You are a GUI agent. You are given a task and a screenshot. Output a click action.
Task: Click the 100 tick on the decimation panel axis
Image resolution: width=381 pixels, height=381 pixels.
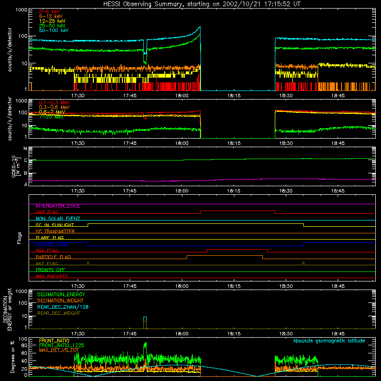(23, 303)
